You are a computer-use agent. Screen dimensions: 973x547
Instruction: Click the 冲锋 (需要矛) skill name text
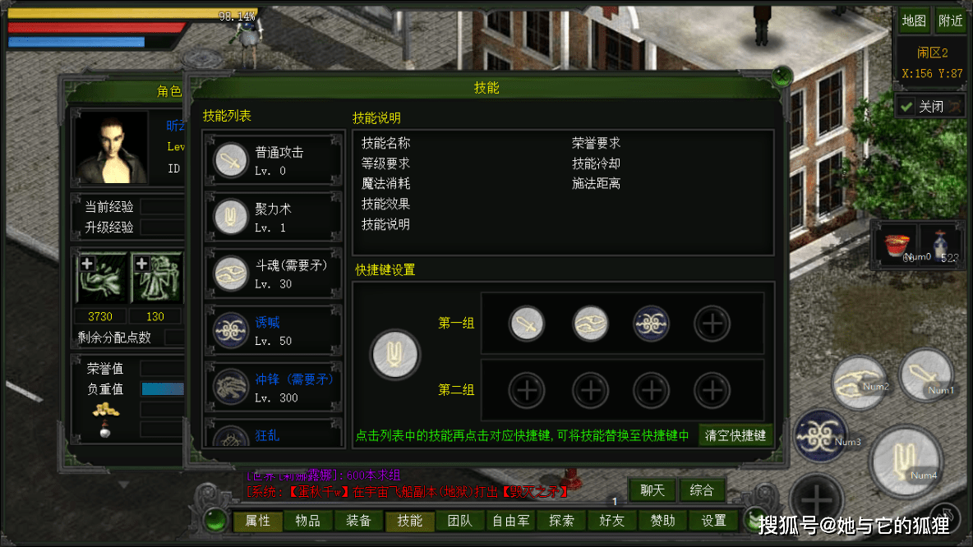[x=294, y=379]
